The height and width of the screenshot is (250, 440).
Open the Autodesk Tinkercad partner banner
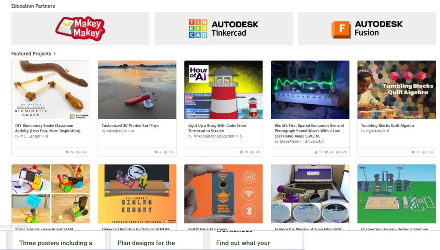(223, 29)
